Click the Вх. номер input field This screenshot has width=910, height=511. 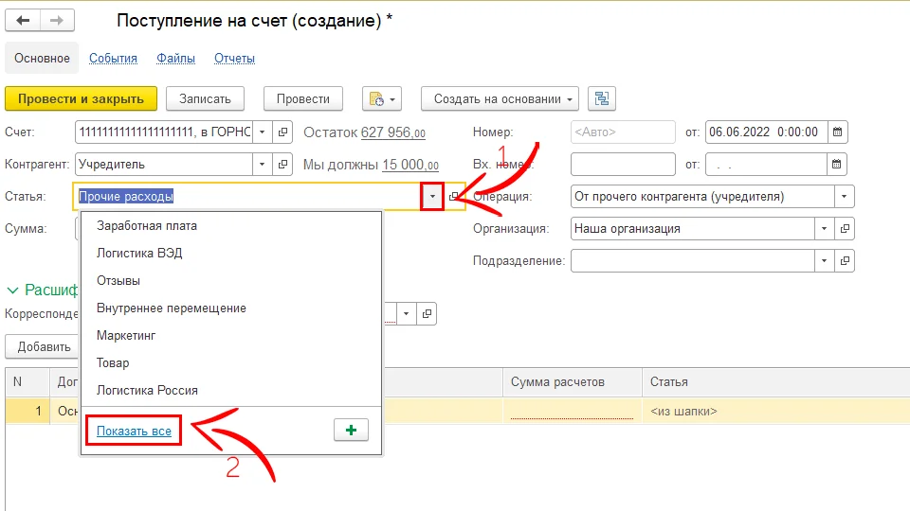coord(622,165)
